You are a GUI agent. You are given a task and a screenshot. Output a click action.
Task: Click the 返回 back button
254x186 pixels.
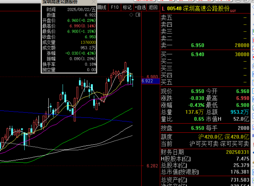point(153,7)
